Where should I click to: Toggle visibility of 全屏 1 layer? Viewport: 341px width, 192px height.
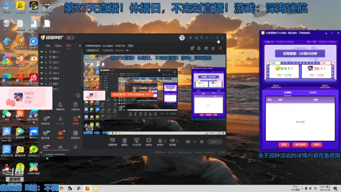click(x=41, y=84)
